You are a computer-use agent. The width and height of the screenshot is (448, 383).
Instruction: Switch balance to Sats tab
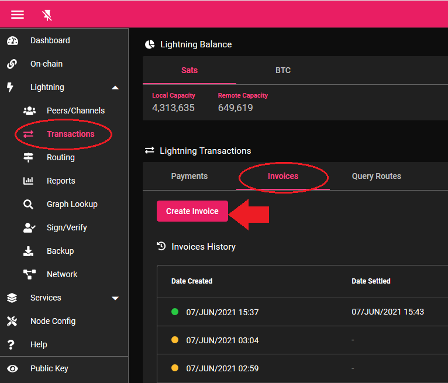[189, 70]
